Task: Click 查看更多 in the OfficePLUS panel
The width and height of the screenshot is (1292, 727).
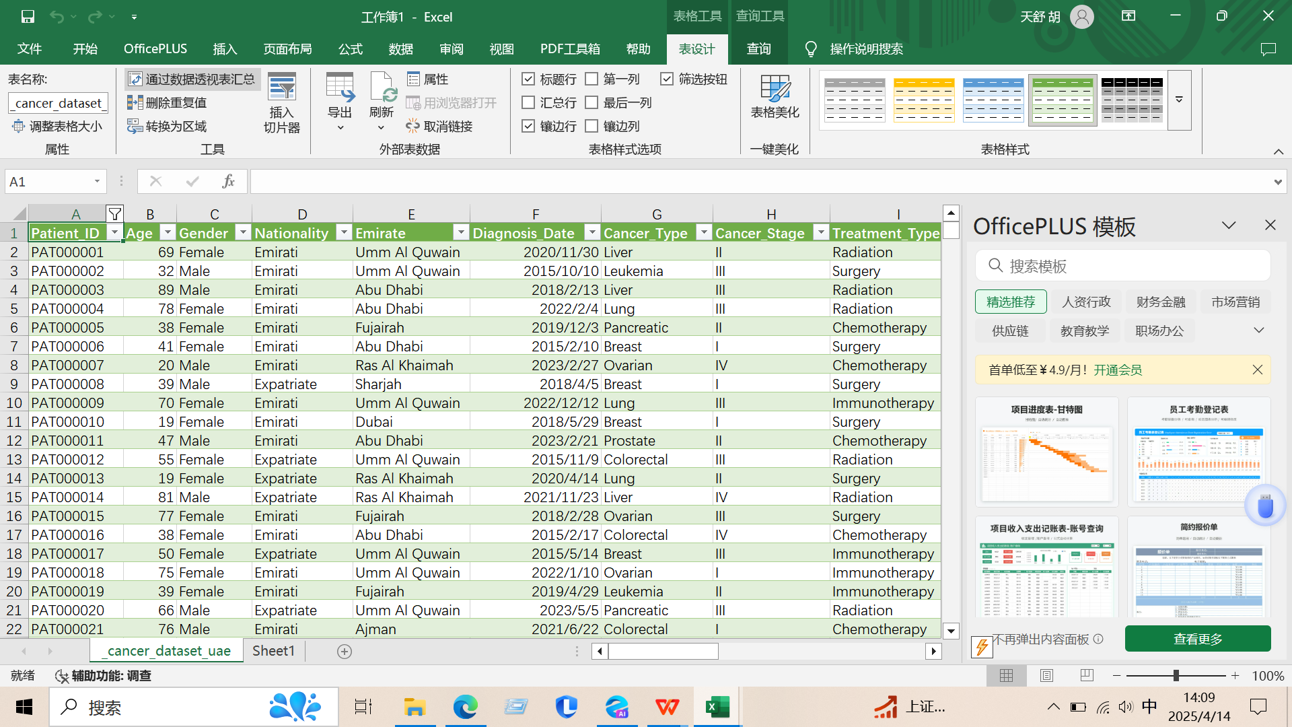Action: click(1197, 638)
